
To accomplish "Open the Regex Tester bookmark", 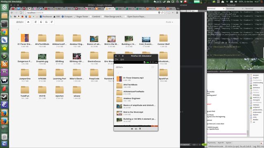I will pyautogui.click(x=81, y=16).
